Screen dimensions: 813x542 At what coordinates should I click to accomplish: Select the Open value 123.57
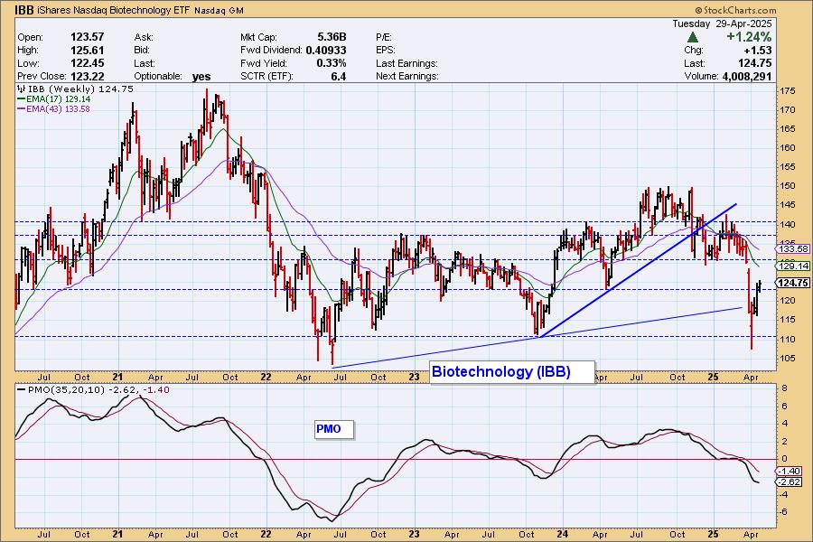87,37
